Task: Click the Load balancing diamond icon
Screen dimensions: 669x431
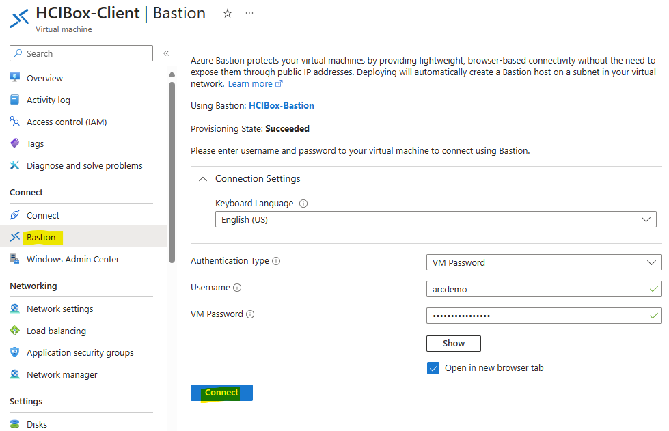Action: coord(15,331)
